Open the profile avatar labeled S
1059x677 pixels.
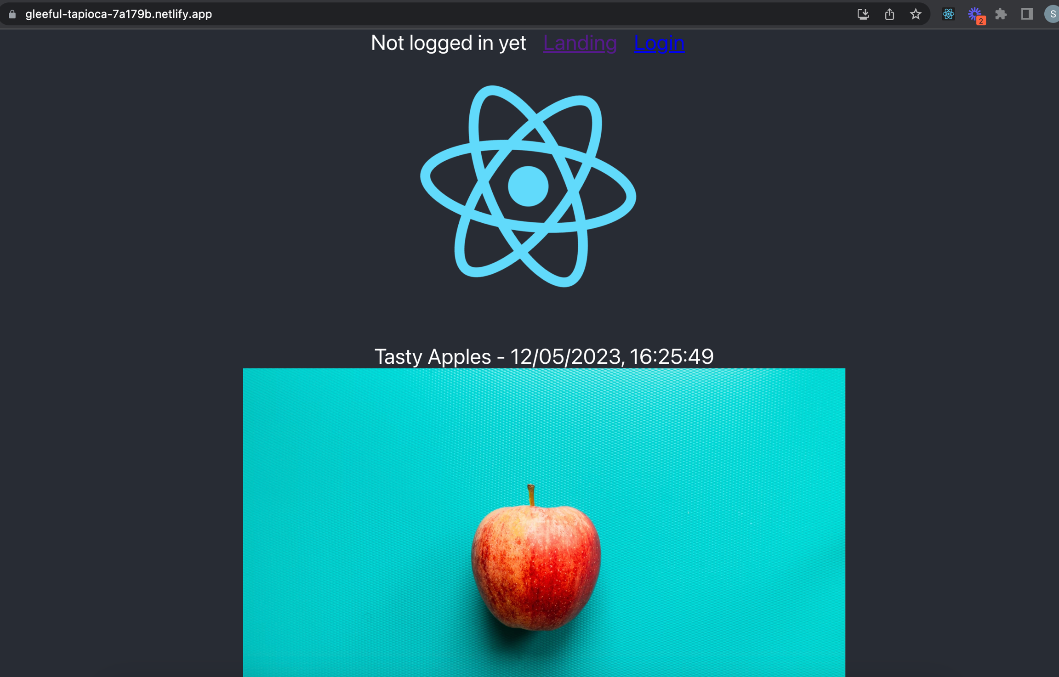tap(1052, 14)
